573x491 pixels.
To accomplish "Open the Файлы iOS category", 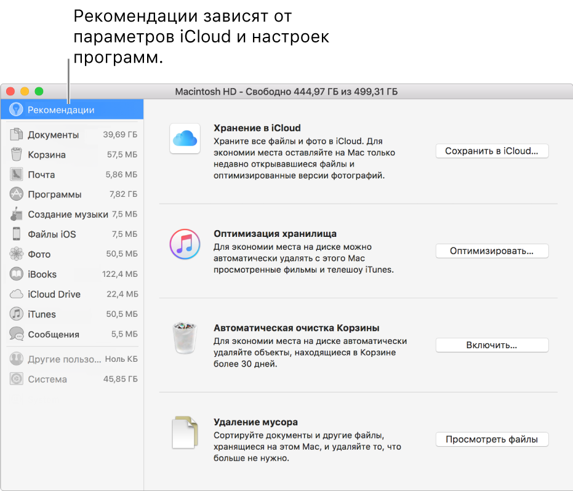I will coord(72,234).
